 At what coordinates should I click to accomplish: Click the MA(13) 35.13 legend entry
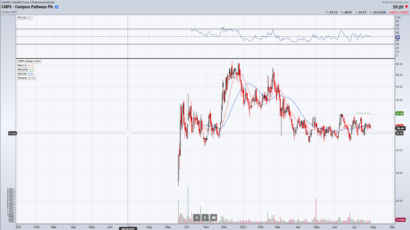[x=26, y=65]
